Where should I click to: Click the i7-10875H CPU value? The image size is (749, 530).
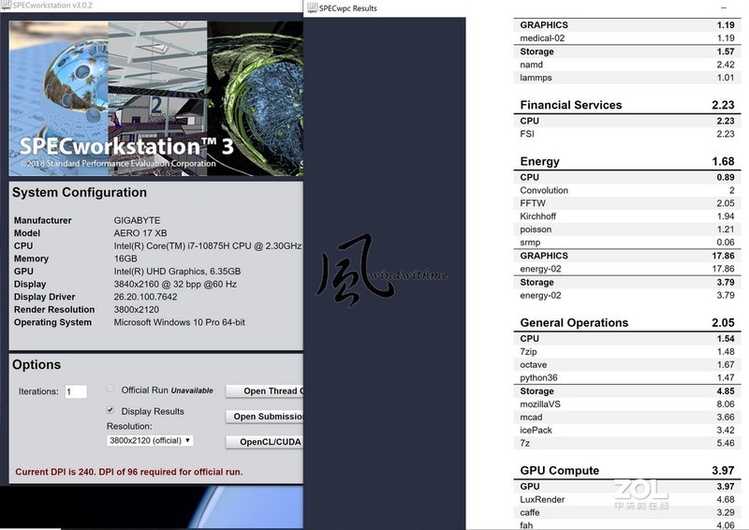click(x=208, y=246)
